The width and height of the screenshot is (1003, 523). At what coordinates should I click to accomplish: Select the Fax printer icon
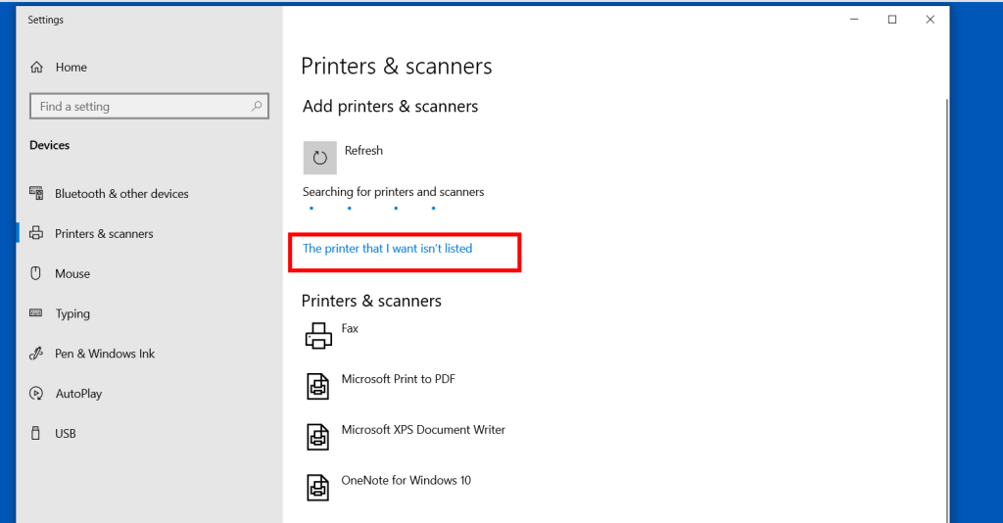(x=318, y=336)
